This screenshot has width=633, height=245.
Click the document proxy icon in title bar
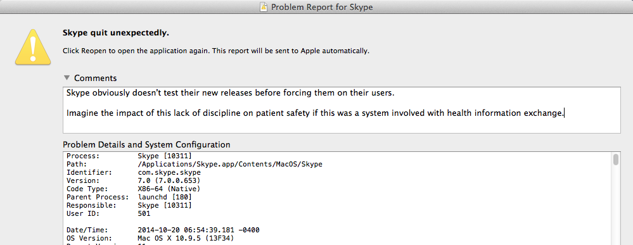point(263,7)
